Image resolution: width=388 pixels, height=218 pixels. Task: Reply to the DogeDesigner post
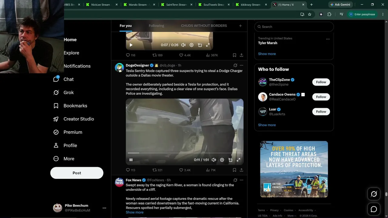tap(130, 170)
